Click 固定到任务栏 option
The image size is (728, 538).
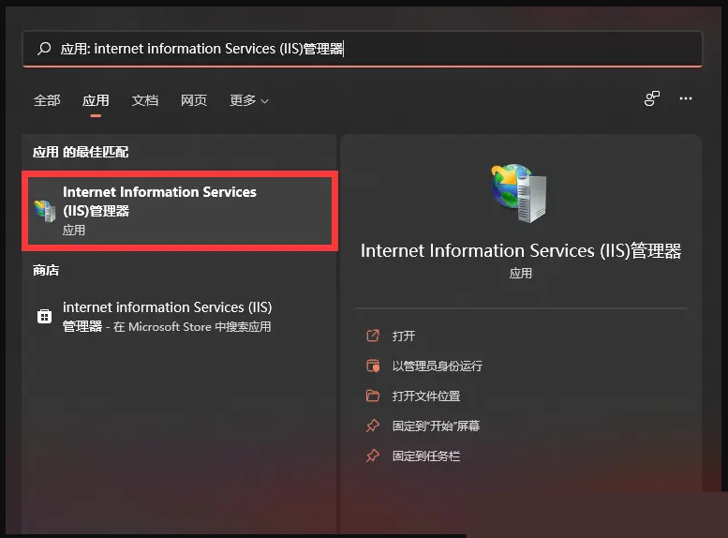click(426, 456)
